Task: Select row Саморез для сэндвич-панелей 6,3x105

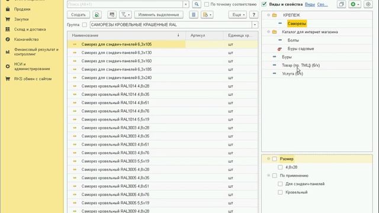Action: pyautogui.click(x=163, y=44)
